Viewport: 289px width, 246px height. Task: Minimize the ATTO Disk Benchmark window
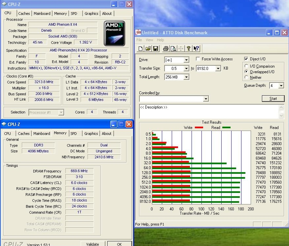tap(269, 33)
